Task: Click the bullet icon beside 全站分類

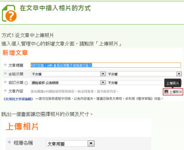Action: click(5, 73)
